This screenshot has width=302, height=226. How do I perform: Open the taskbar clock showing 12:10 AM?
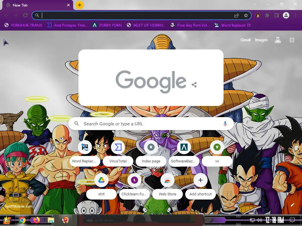click(275, 220)
